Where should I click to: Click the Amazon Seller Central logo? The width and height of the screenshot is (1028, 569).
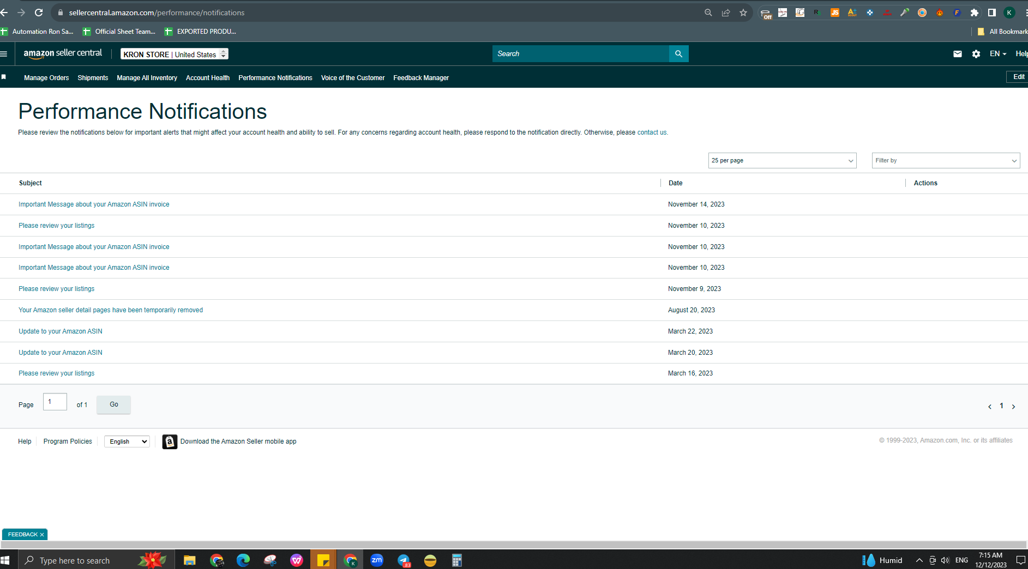[63, 53]
